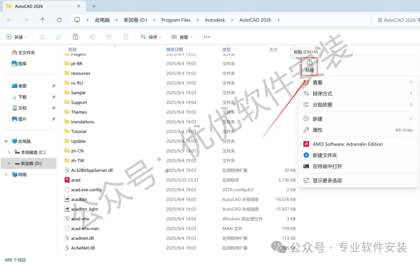Open 下载 in quick access

click(x=19, y=97)
